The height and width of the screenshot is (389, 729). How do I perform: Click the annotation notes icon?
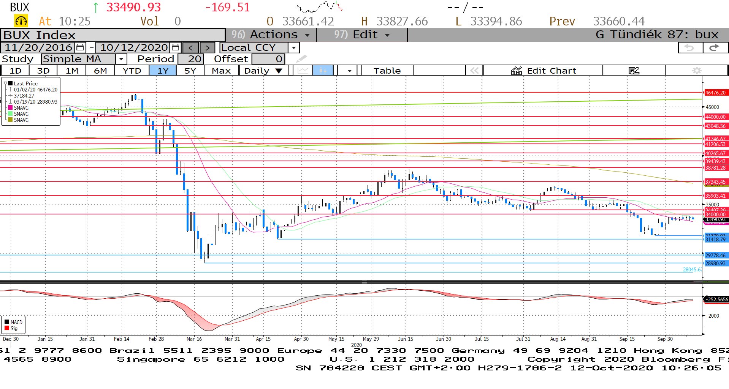[634, 71]
